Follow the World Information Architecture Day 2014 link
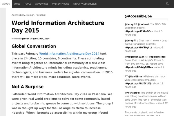This screenshot has width=174, height=116. coord(69,54)
